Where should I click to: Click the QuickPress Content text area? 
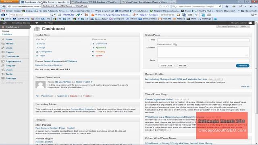[x=203, y=52]
